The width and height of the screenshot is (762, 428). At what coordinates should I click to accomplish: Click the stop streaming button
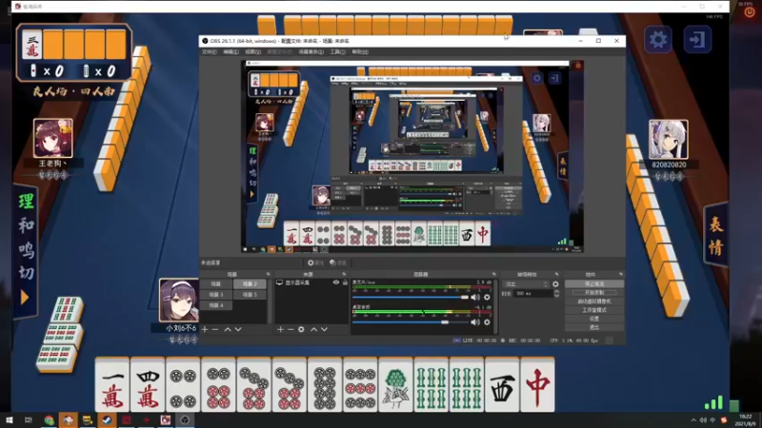(x=594, y=283)
